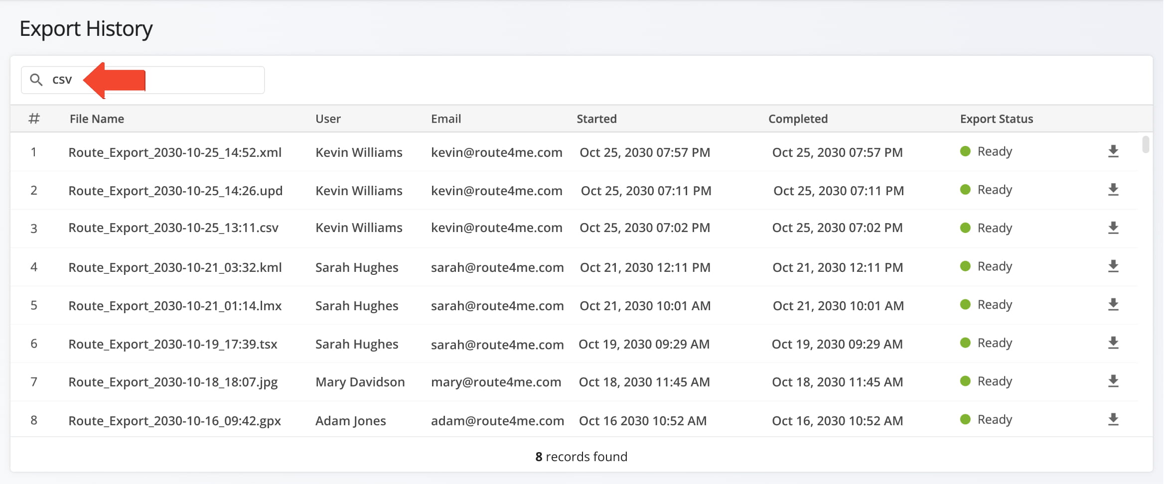Download the Route_Export 09:42.gpx file
The width and height of the screenshot is (1164, 484).
point(1113,420)
